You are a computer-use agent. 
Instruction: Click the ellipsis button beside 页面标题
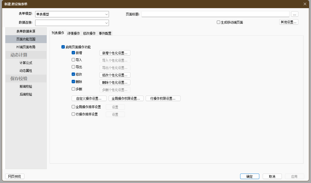[294, 14]
